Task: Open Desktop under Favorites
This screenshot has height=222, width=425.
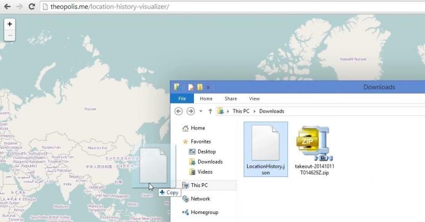Action: coord(207,151)
